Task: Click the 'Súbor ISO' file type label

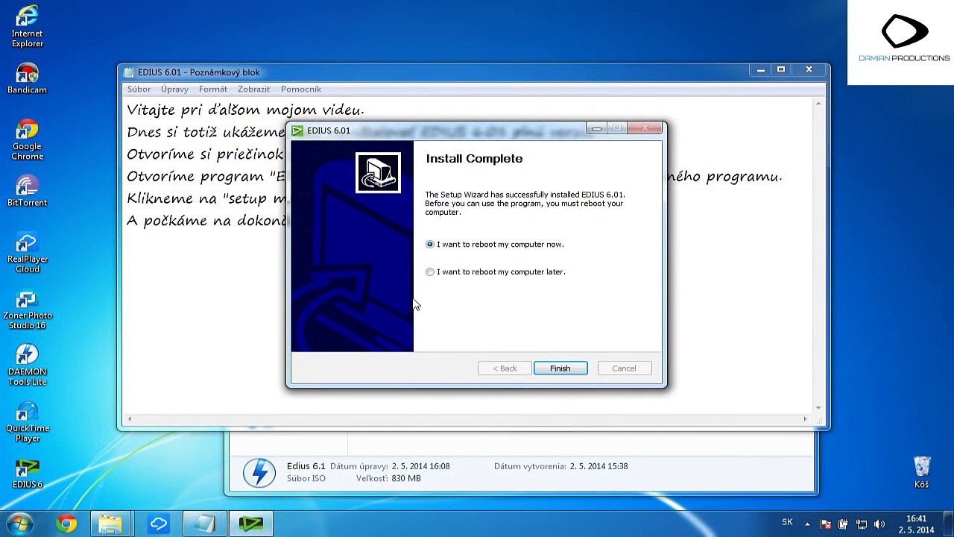Action: (x=306, y=479)
